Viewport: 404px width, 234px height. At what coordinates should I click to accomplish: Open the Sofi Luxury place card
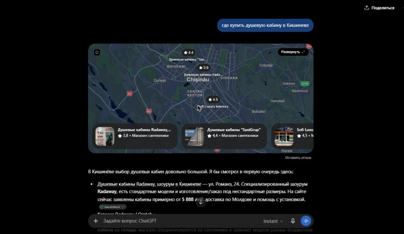point(292,136)
